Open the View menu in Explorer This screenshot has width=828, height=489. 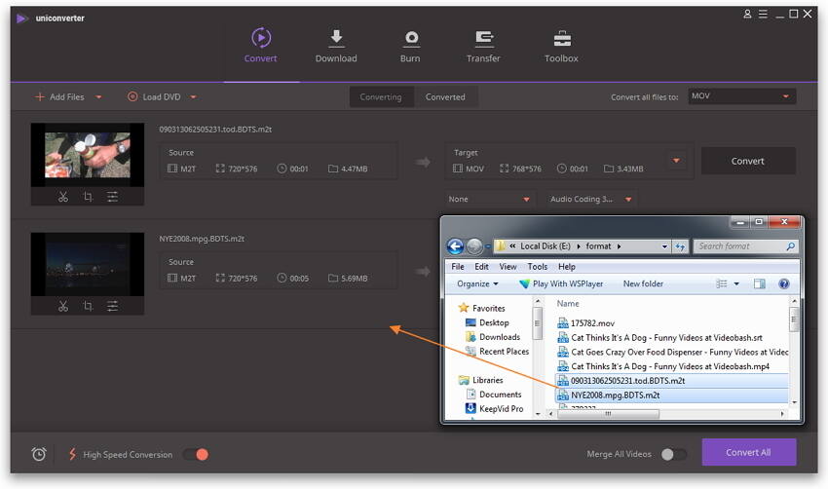coord(508,267)
